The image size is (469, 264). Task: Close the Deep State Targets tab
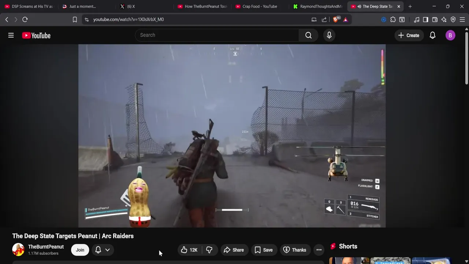coord(399,6)
